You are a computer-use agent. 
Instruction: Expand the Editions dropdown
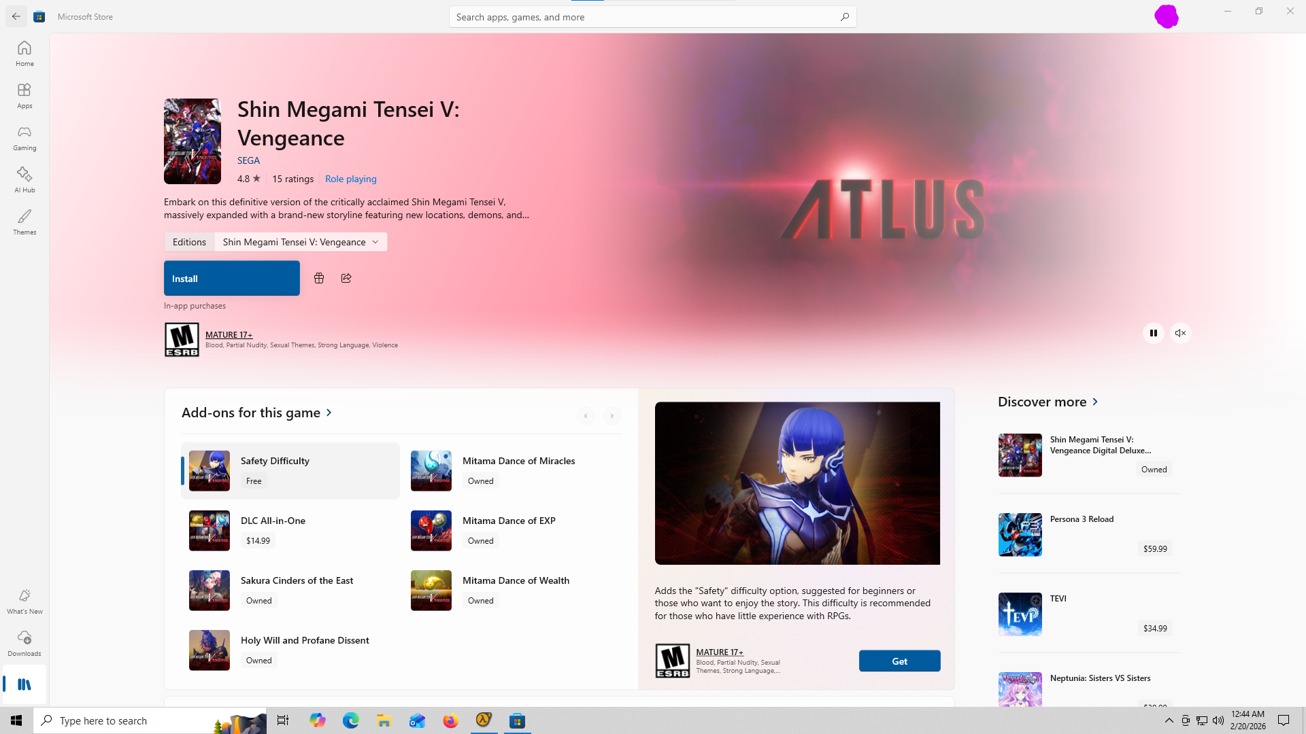pyautogui.click(x=301, y=242)
